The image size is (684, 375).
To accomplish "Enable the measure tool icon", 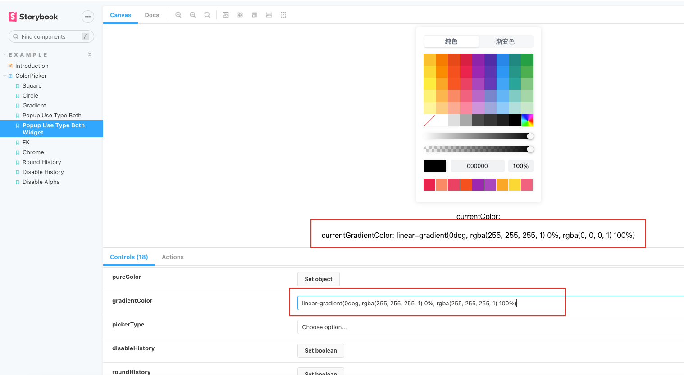I will [269, 14].
